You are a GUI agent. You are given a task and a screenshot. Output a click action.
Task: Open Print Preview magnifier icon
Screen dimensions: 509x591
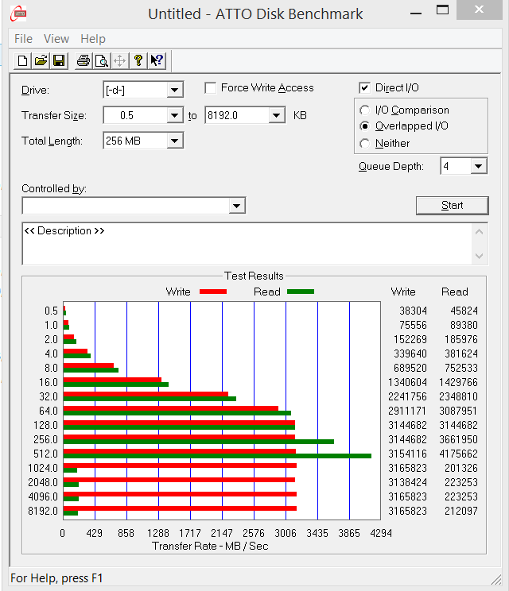click(102, 60)
